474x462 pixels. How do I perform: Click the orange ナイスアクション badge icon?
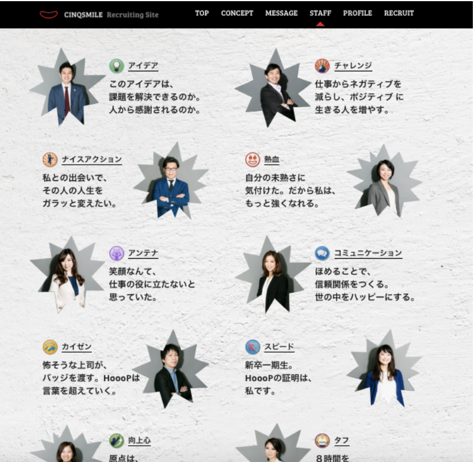(x=50, y=160)
